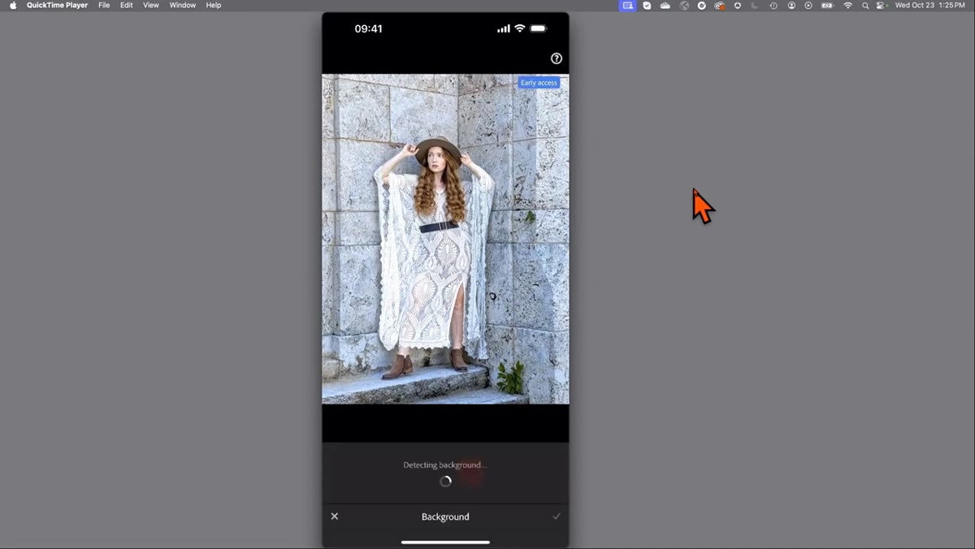975x549 pixels.
Task: Click the Background label in bottom bar
Action: coord(445,517)
